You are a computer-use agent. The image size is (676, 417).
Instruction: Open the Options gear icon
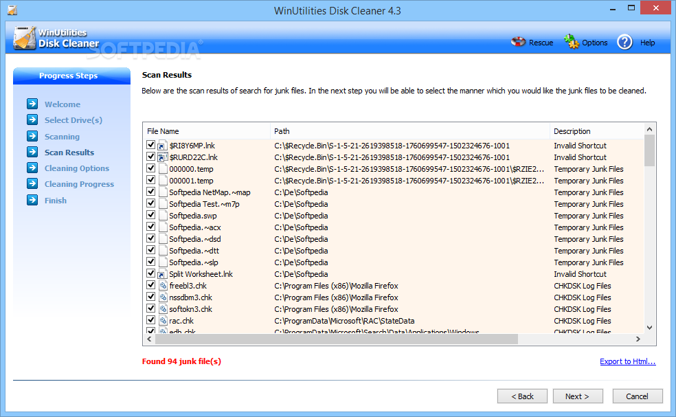click(x=572, y=42)
